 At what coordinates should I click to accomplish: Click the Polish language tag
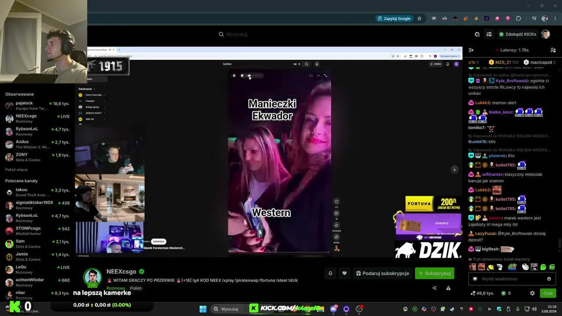coord(136,288)
